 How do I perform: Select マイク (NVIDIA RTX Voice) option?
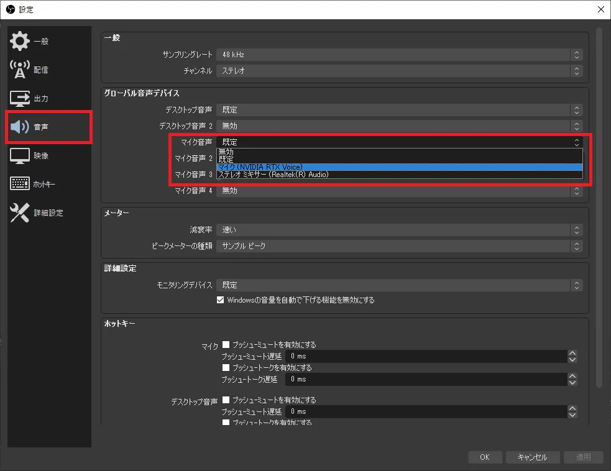tap(400, 167)
